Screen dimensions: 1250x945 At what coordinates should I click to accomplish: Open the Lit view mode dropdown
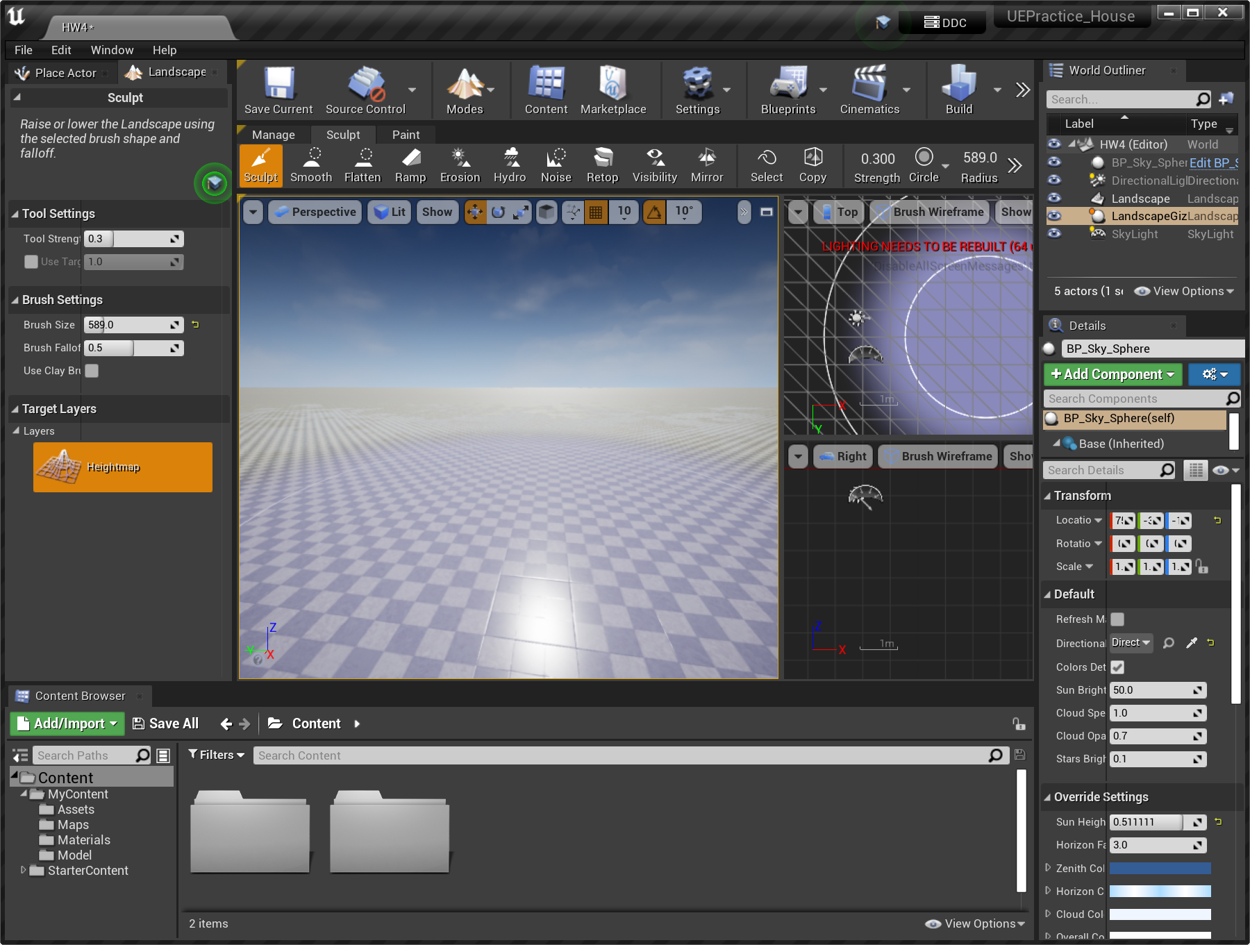(390, 212)
